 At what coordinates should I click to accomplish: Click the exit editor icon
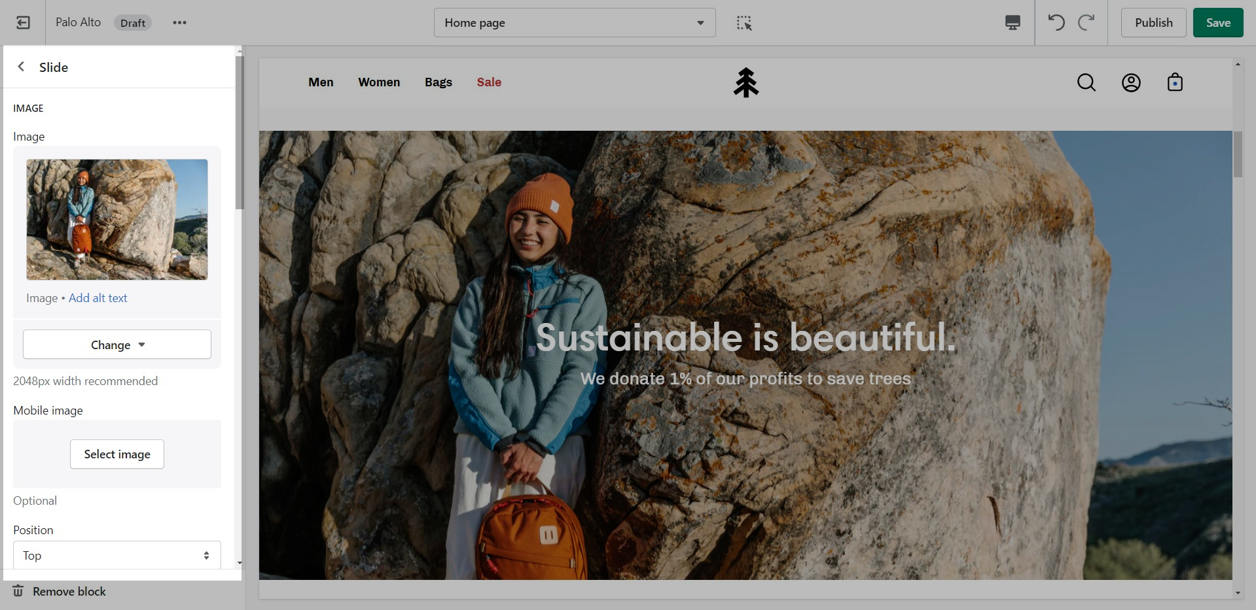point(23,23)
